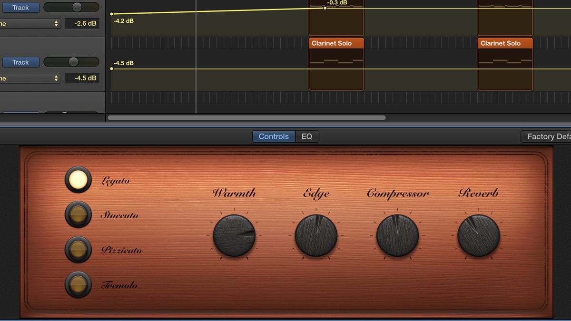Switch to the EQ tab
The image size is (571, 321).
307,136
